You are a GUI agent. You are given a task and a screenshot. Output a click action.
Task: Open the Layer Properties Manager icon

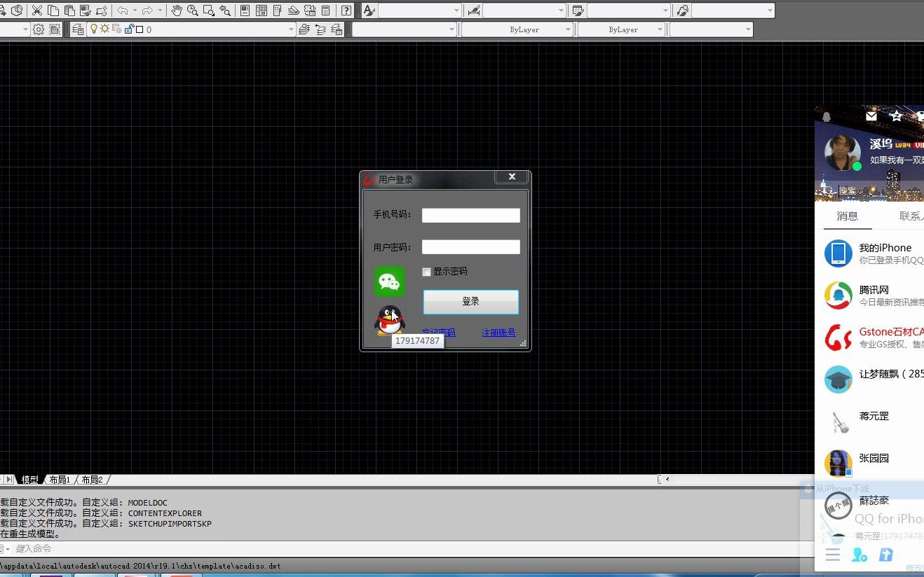click(78, 29)
